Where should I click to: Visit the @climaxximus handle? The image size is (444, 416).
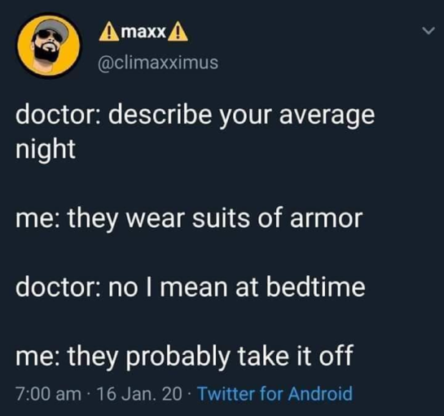click(x=158, y=63)
